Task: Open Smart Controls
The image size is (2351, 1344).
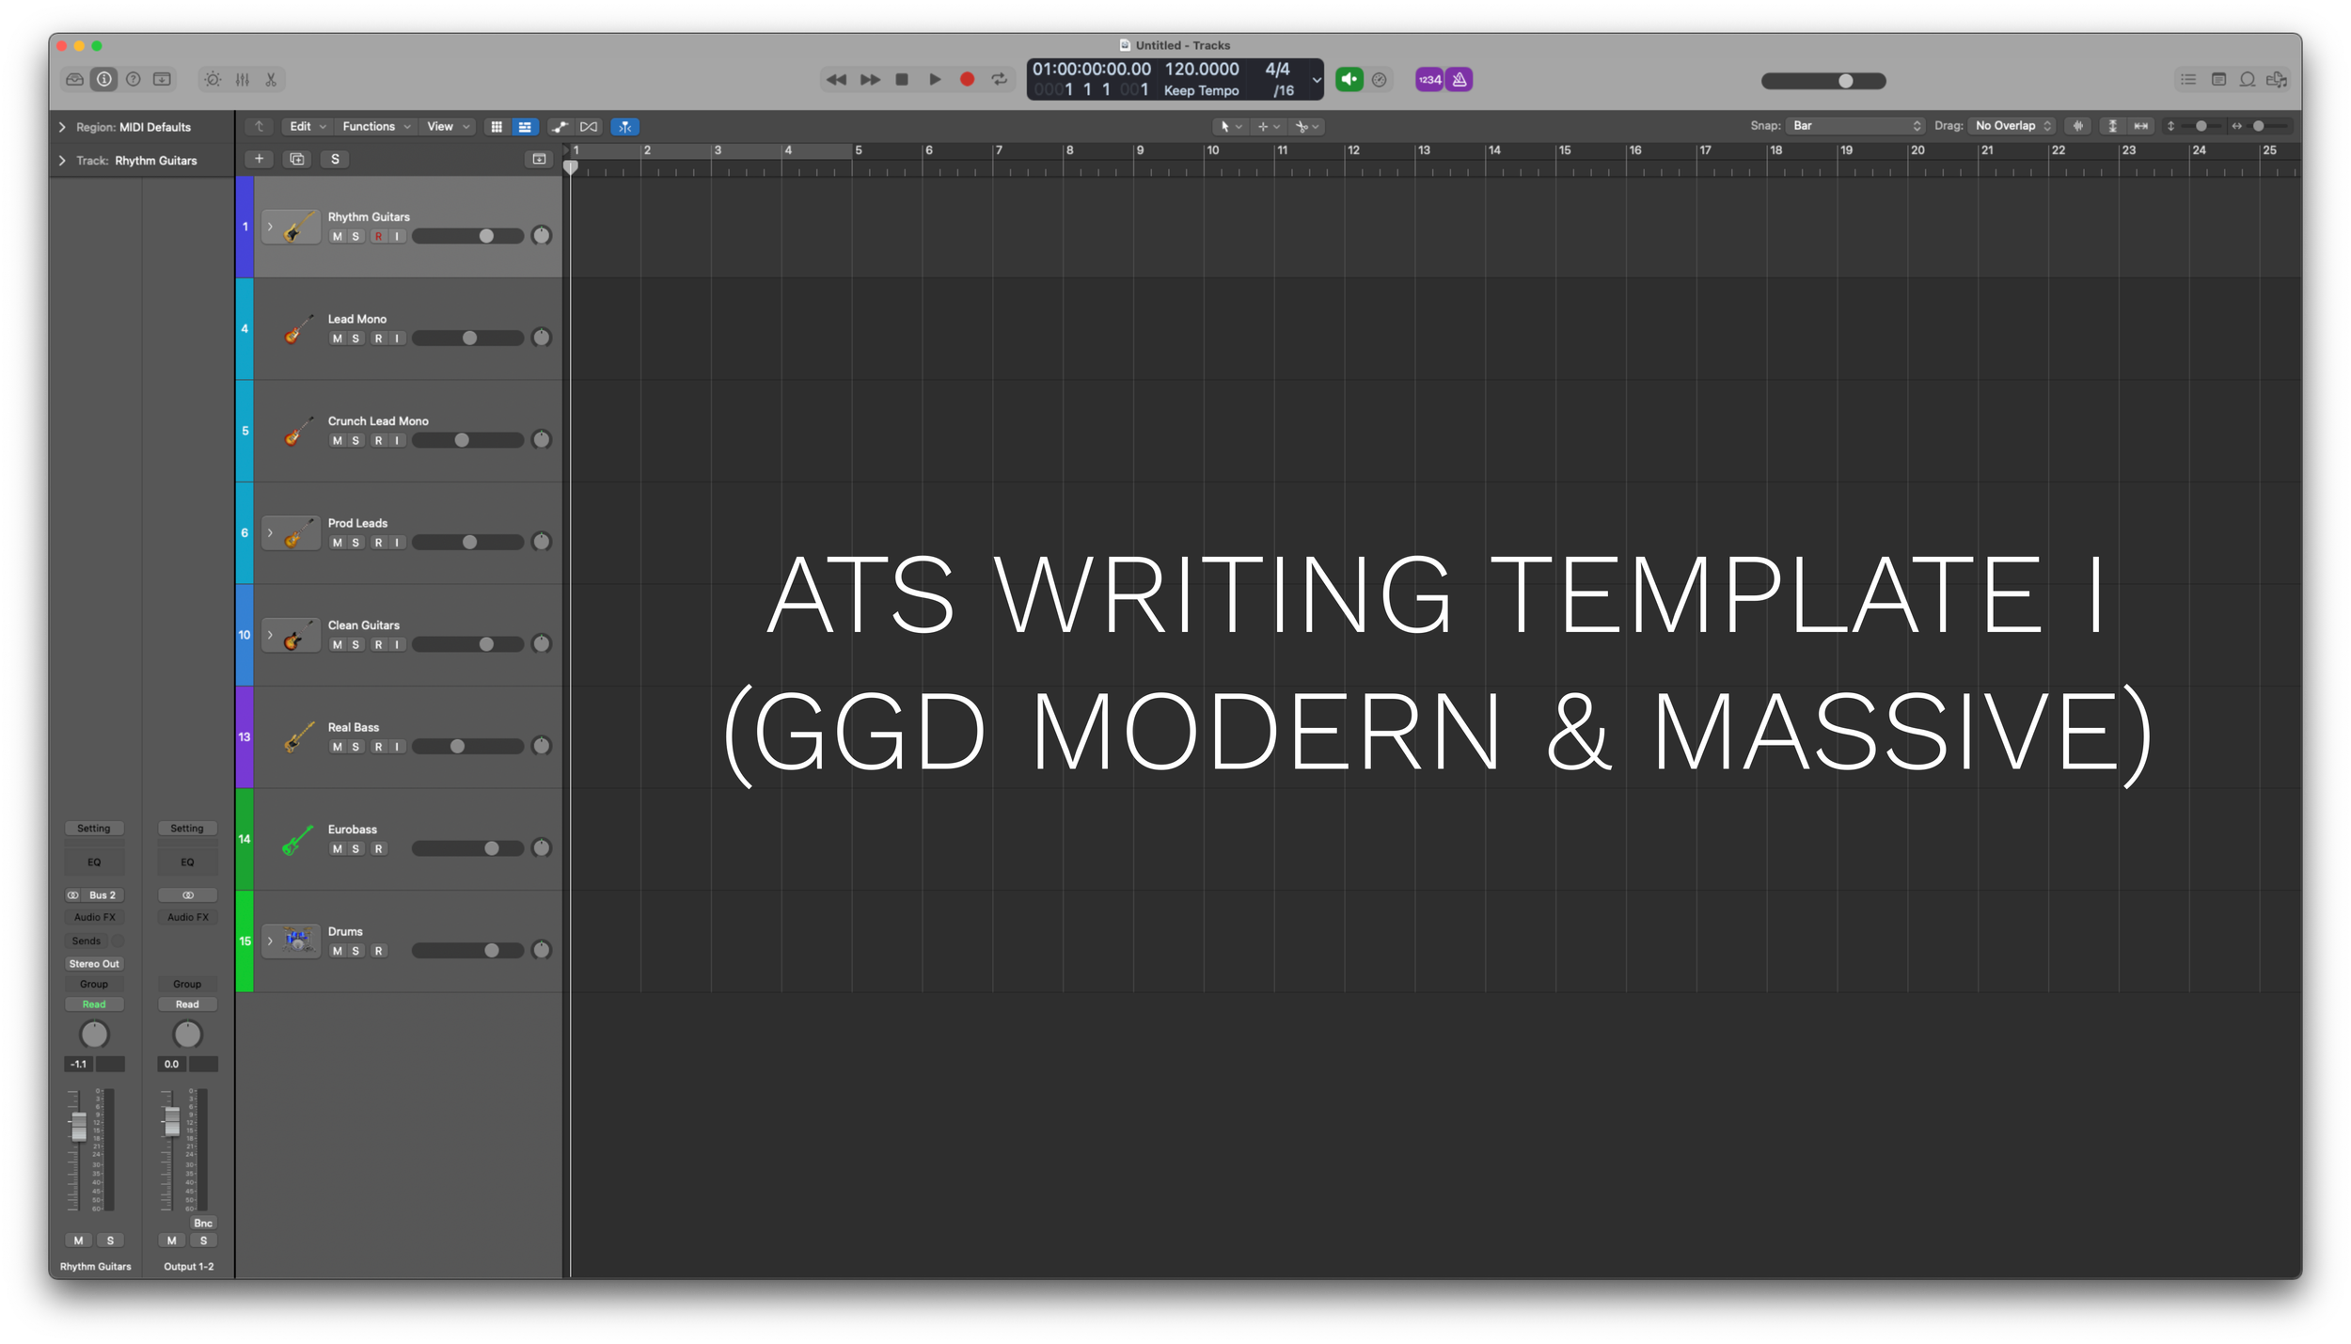Action: click(x=213, y=79)
